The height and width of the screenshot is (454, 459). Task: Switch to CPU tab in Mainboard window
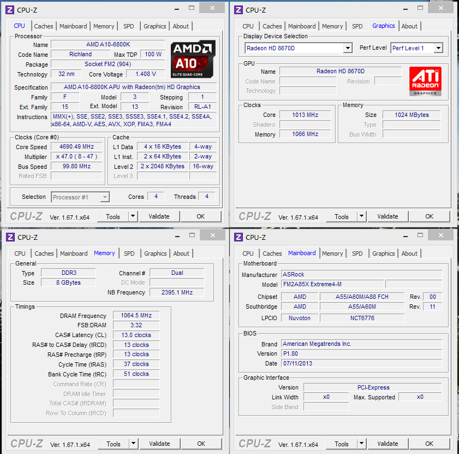(x=248, y=253)
